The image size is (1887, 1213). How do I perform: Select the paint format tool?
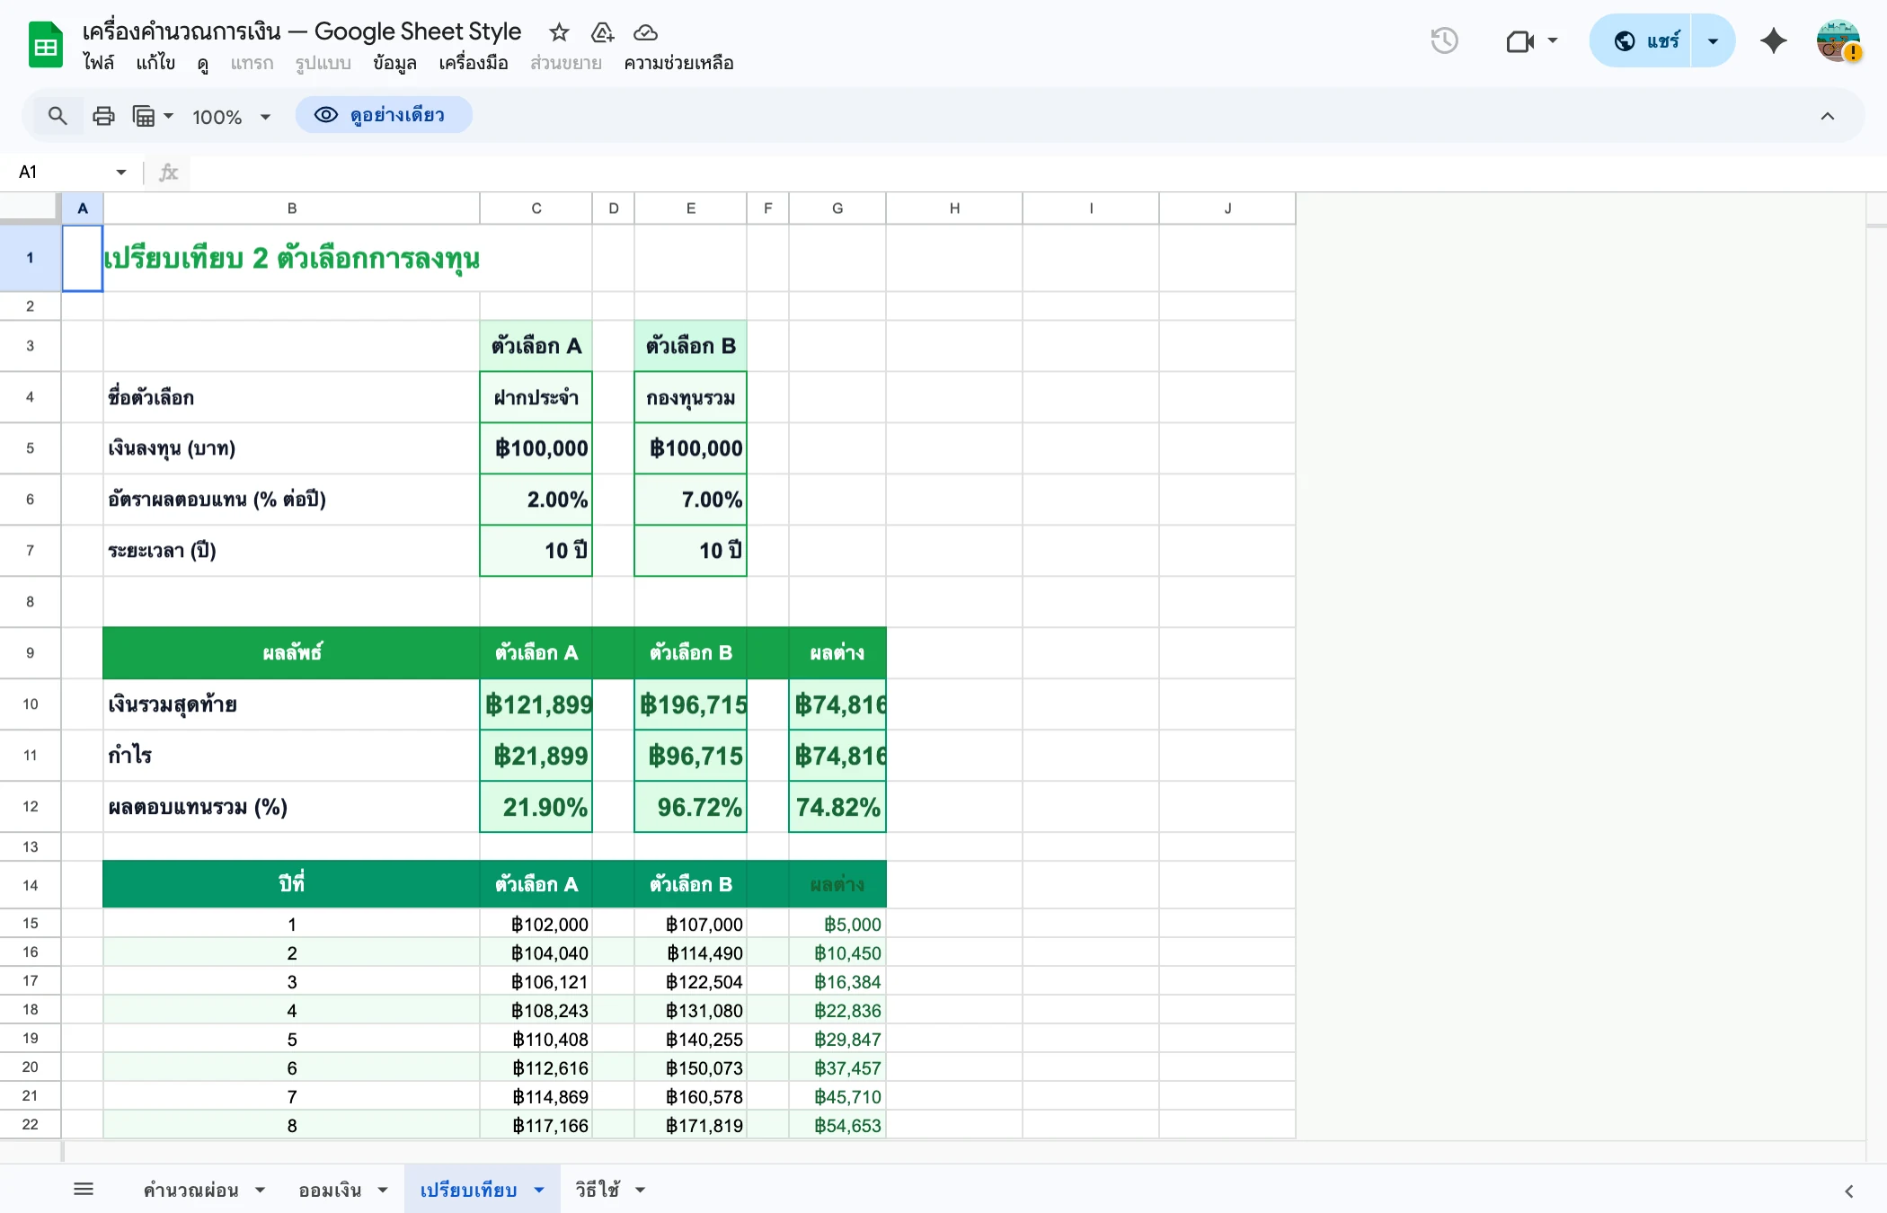coord(144,115)
